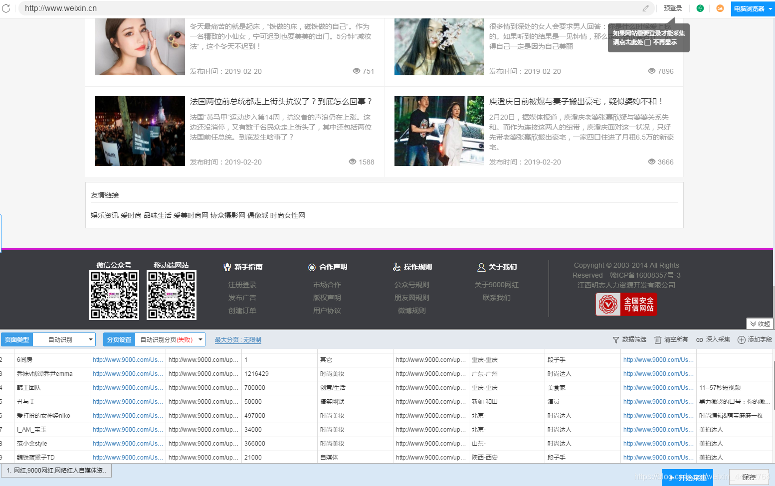Viewport: 775px width, 486px height.
Task: Click the eye views icon next to 1588
Action: click(353, 162)
